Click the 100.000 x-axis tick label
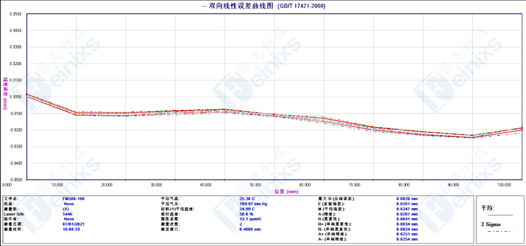Image resolution: width=526 pixels, height=246 pixels. pos(506,185)
